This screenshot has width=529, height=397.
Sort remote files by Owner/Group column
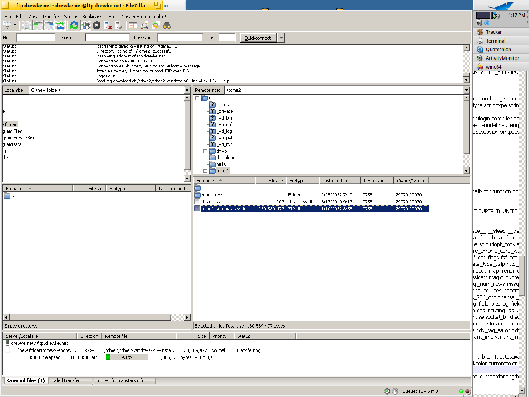coord(411,181)
